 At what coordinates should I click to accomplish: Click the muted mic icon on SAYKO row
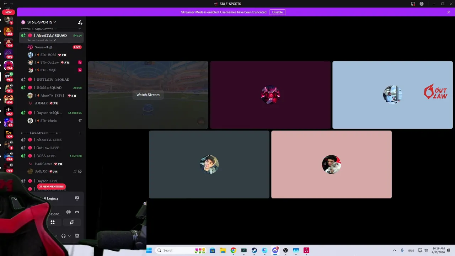pyautogui.click(x=75, y=171)
